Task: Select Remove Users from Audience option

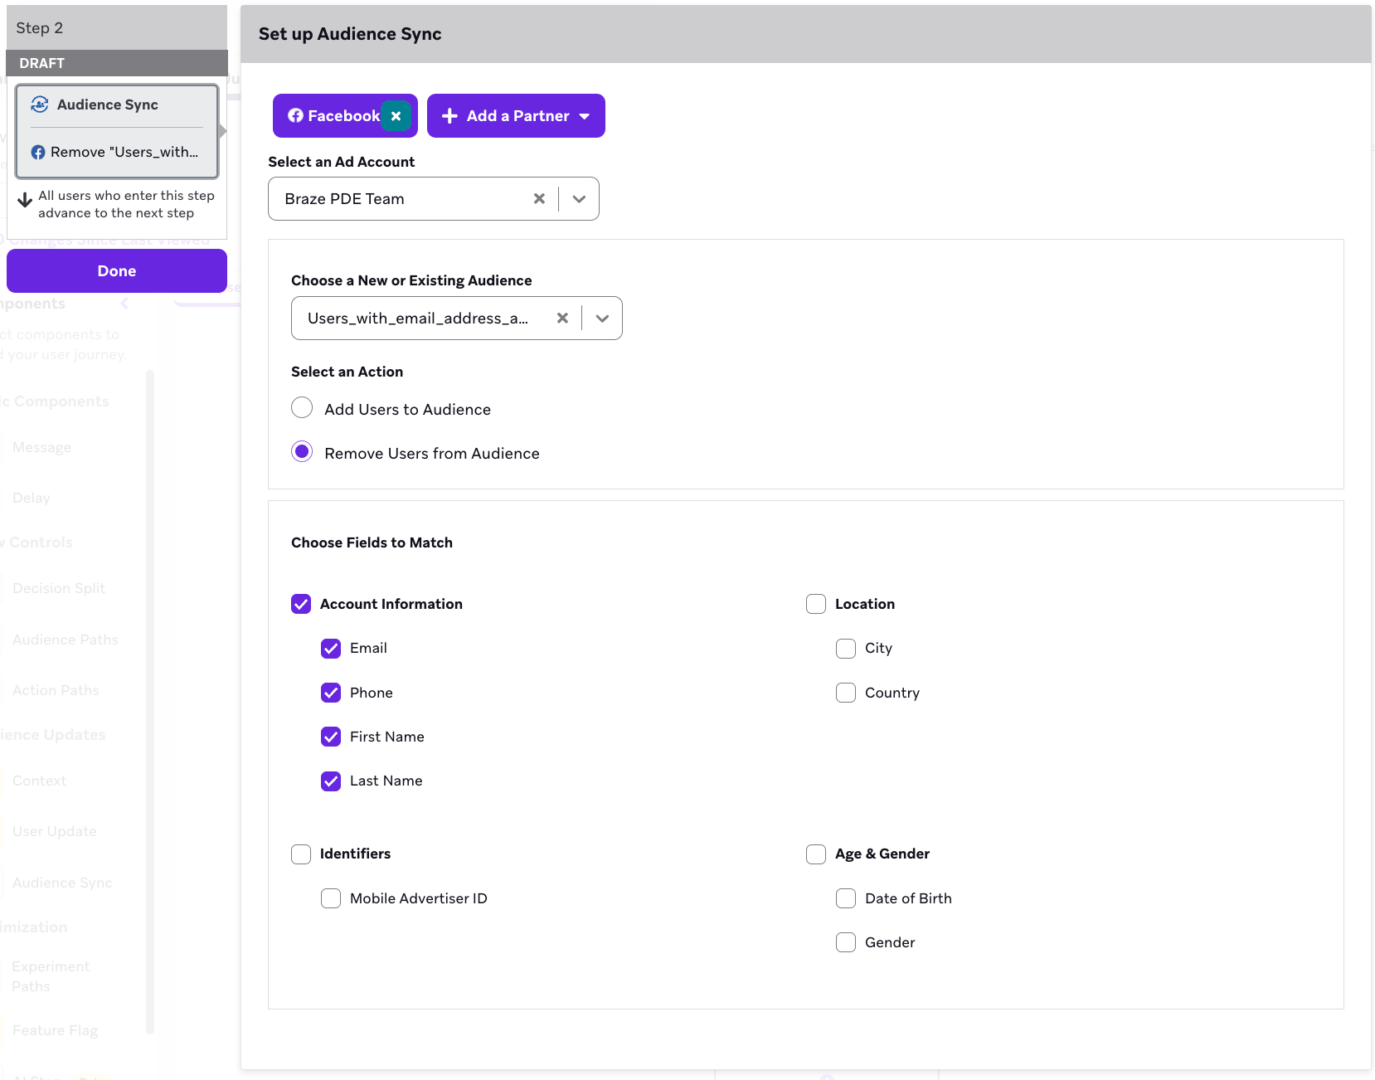Action: [x=302, y=452]
